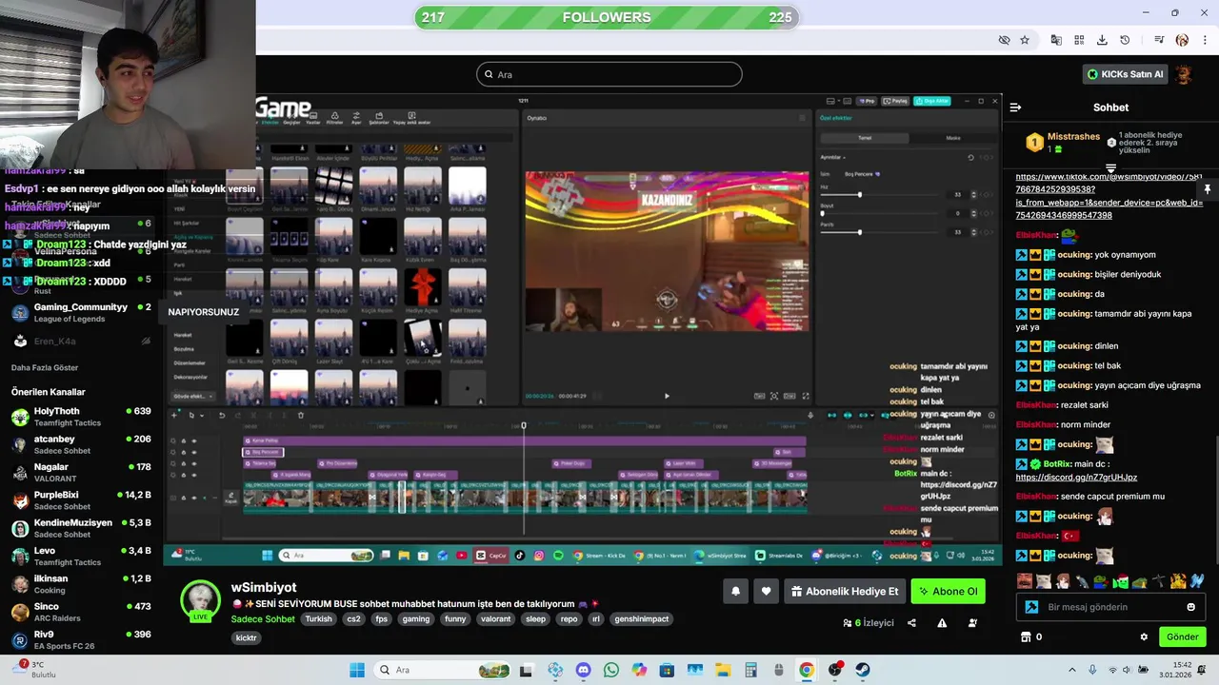Click the cs2 tag
This screenshot has height=685, width=1219.
pos(353,619)
